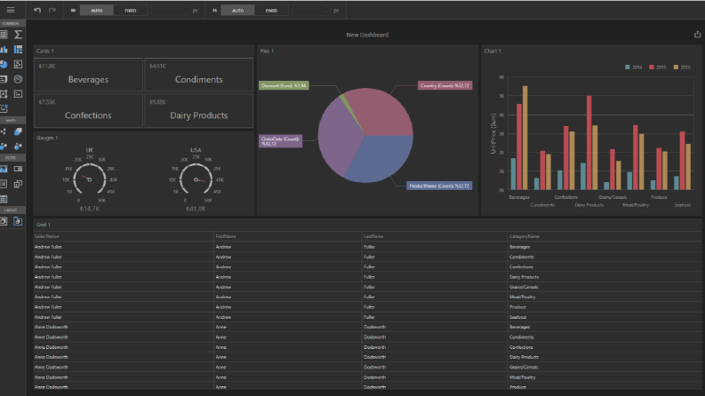Select the Dairy Products card

click(199, 110)
